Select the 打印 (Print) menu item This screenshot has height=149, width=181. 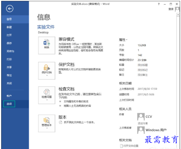pyautogui.click(x=15, y=59)
